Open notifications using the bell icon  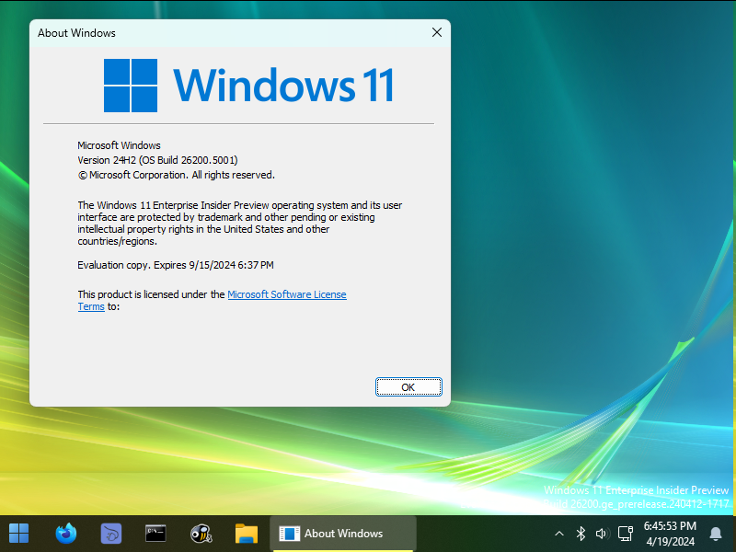point(716,534)
